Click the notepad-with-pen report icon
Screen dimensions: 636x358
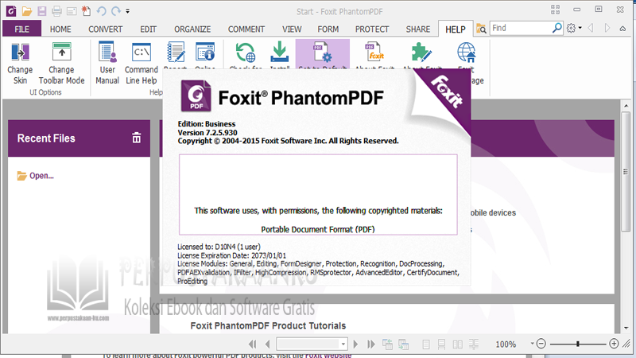[176, 53]
